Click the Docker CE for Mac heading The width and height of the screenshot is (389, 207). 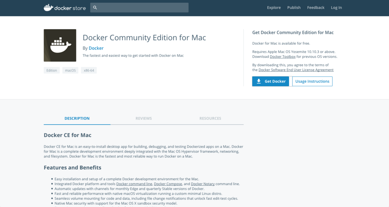[68, 135]
